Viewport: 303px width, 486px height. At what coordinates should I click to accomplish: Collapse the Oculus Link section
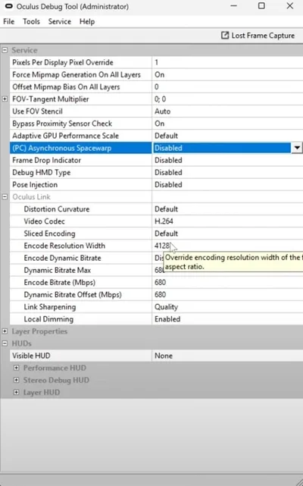click(5, 196)
